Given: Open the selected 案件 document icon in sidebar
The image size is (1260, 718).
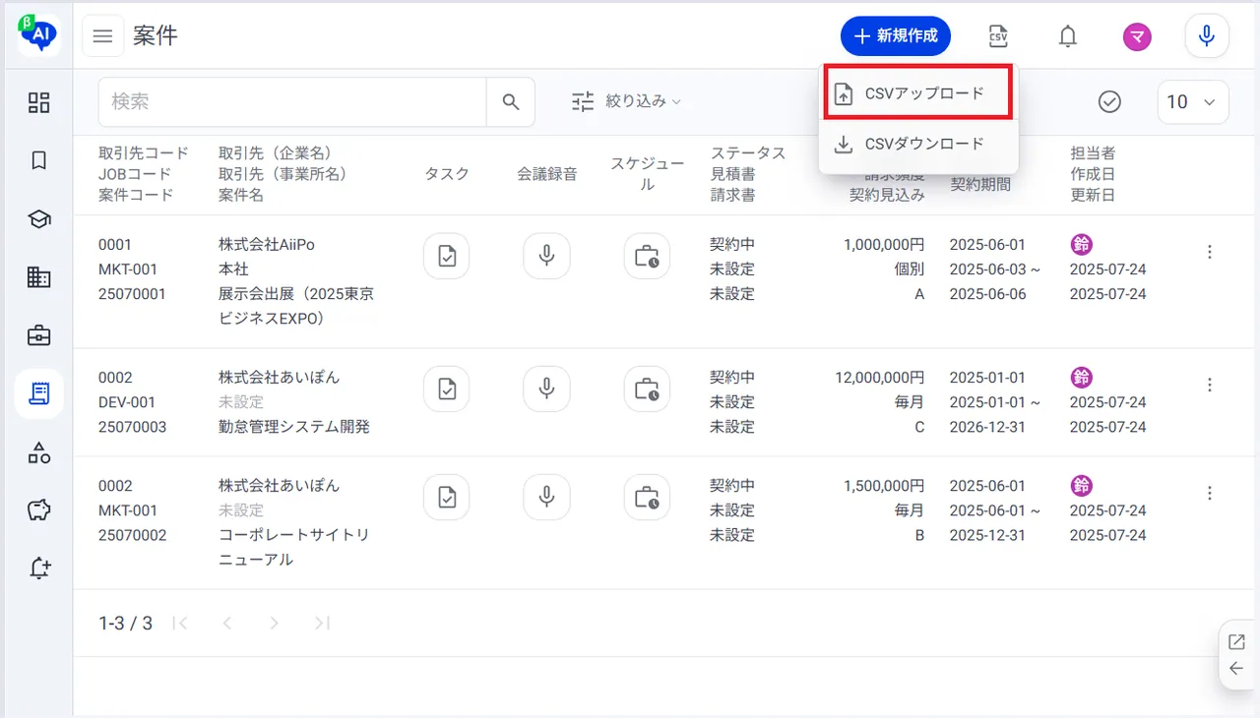Looking at the screenshot, I should click(39, 394).
